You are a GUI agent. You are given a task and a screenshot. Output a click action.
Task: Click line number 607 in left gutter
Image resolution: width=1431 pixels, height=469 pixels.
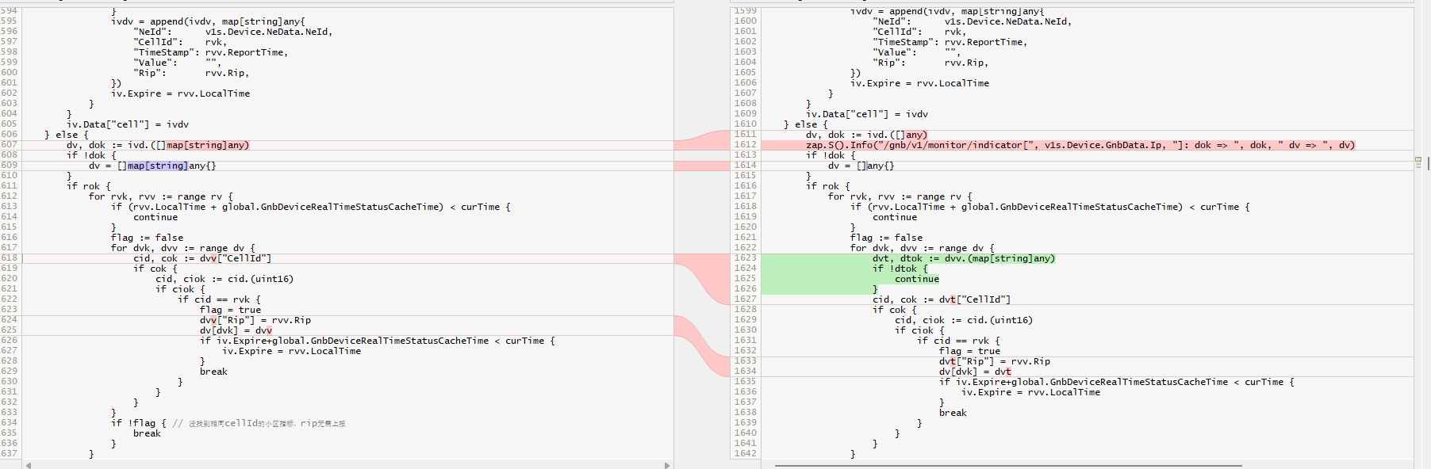coord(10,145)
